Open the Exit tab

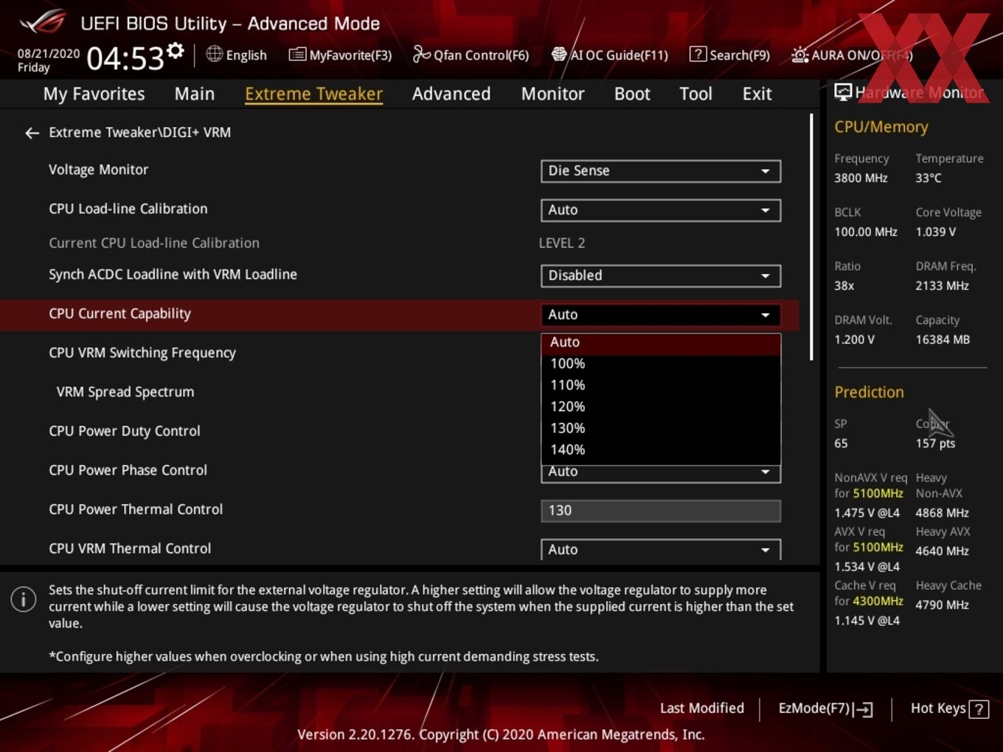tap(757, 94)
